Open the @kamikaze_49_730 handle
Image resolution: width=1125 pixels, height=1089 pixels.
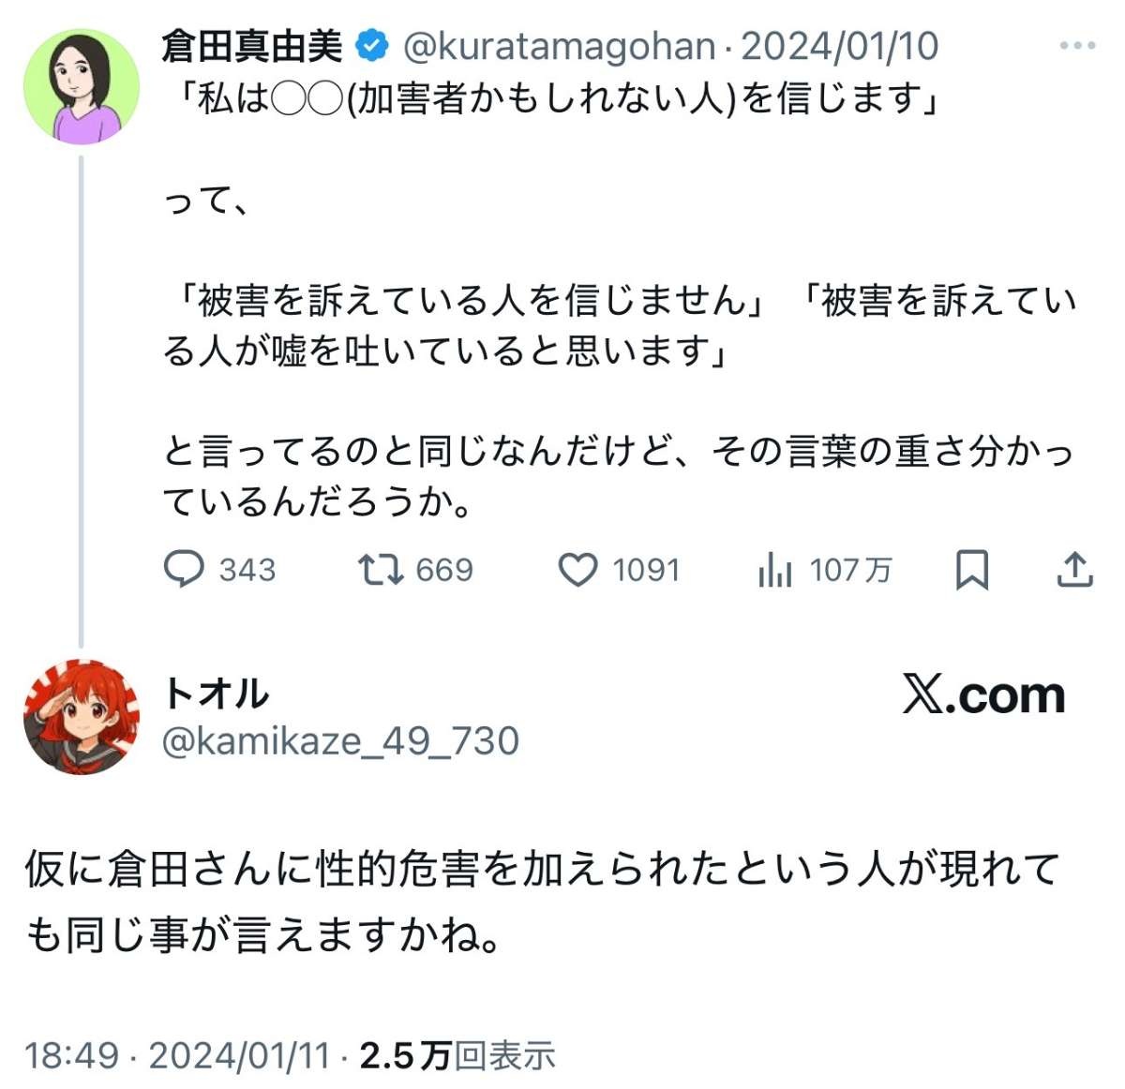pyautogui.click(x=340, y=741)
